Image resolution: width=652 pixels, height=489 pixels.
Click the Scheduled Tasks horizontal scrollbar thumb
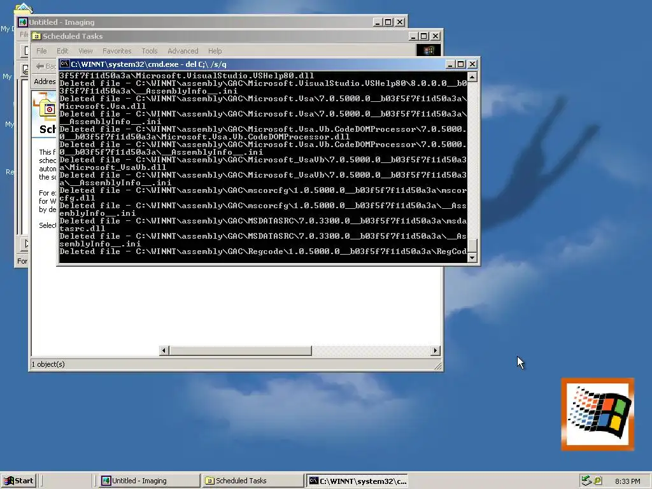coord(240,351)
